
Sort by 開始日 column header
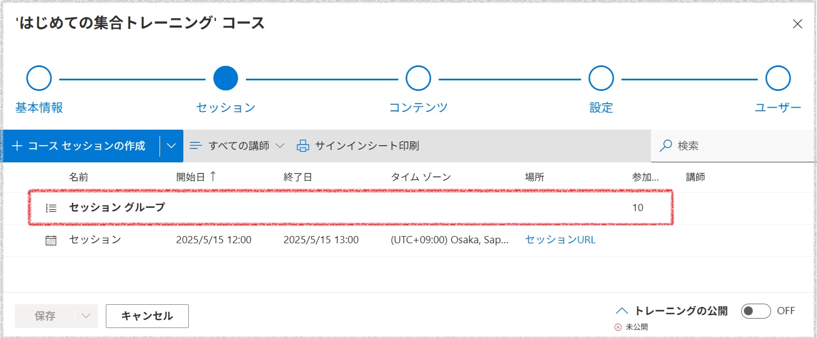pos(191,177)
